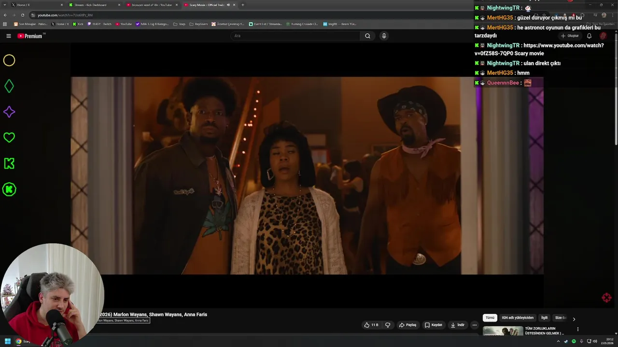Open the YouTube bookmark in bookmarks bar
Screen dimensions: 618x347
pos(124,24)
